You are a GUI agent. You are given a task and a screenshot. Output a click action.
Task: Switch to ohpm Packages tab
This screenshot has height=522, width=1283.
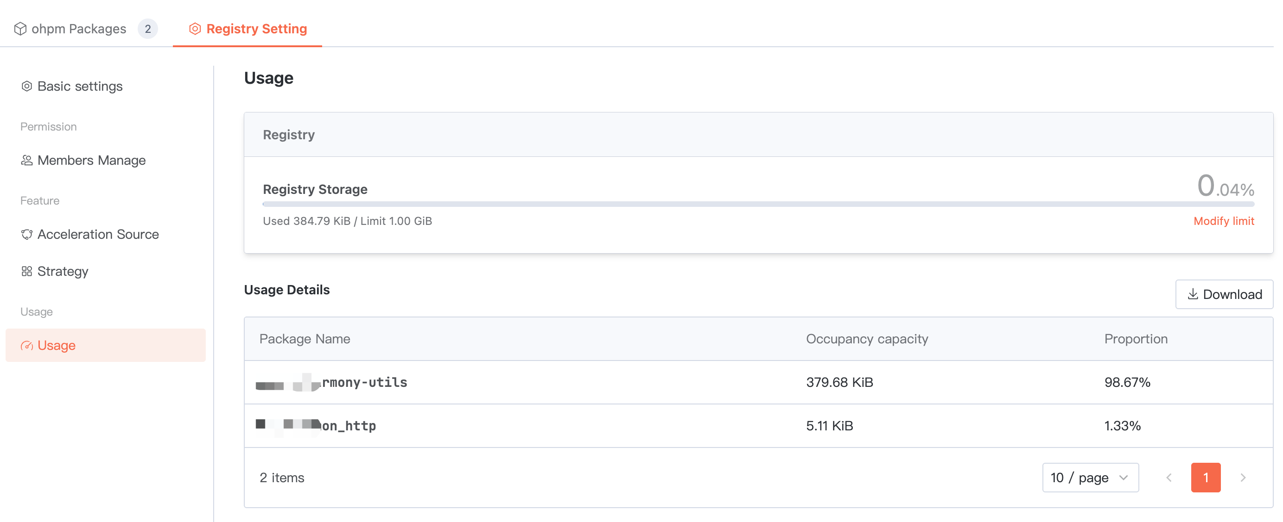pyautogui.click(x=79, y=29)
